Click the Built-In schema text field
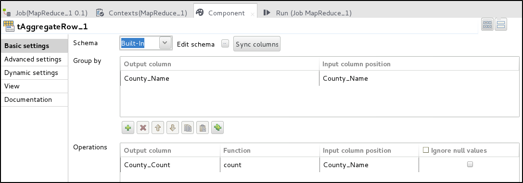The width and height of the screenshot is (523, 183). (140, 43)
